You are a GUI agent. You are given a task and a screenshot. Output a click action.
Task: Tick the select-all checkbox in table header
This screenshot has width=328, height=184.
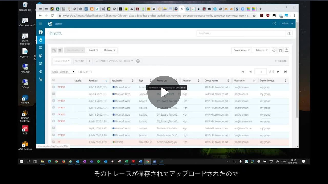click(54, 80)
